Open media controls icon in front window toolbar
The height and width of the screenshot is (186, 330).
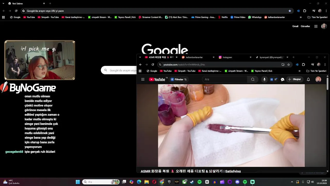pos(312,65)
